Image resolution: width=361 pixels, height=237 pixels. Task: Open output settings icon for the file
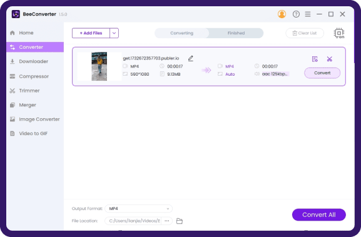(315, 59)
